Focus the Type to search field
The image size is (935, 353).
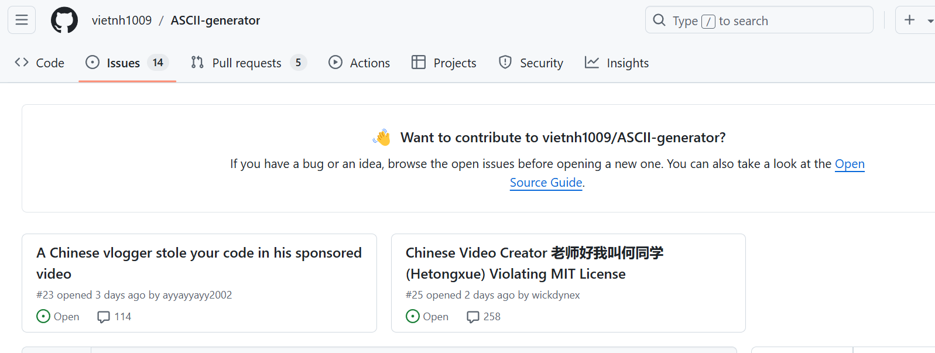point(759,20)
